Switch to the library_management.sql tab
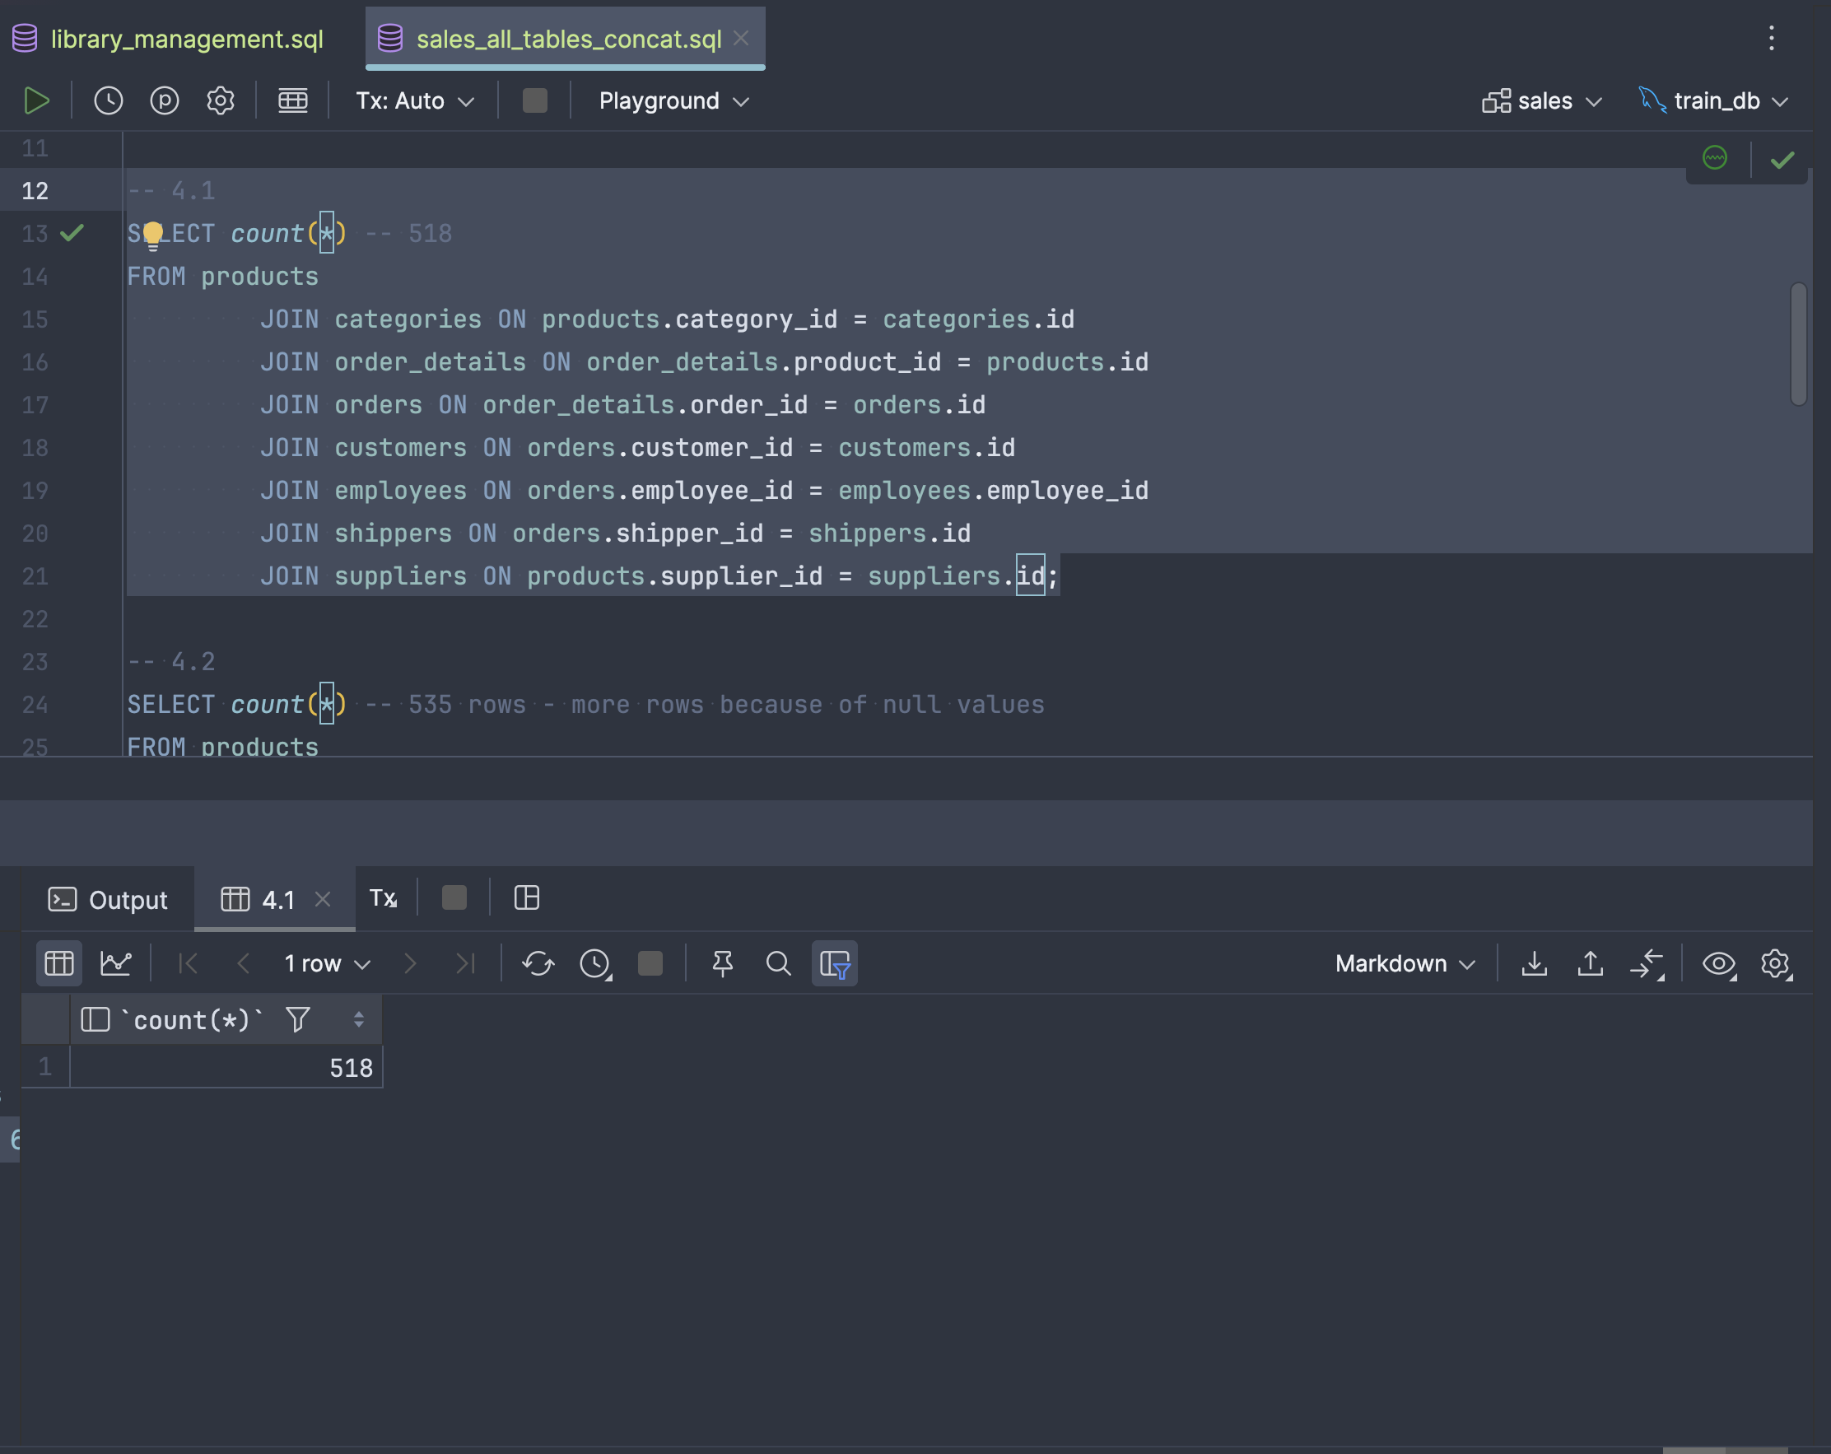Image resolution: width=1831 pixels, height=1454 pixels. (x=186, y=39)
